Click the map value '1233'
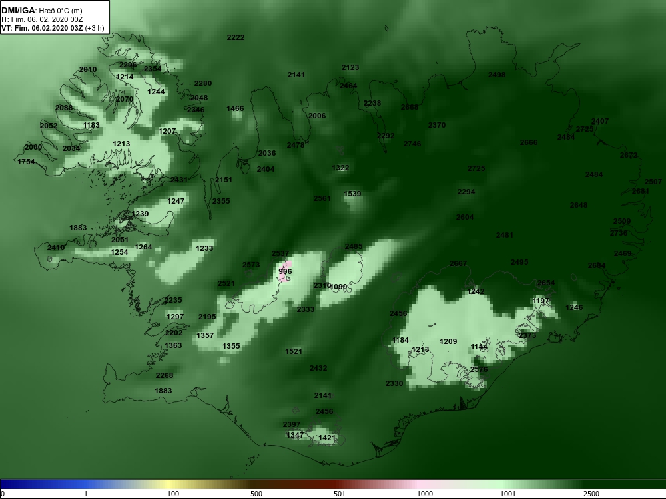Viewport: 666px width, 499px height. pos(204,248)
